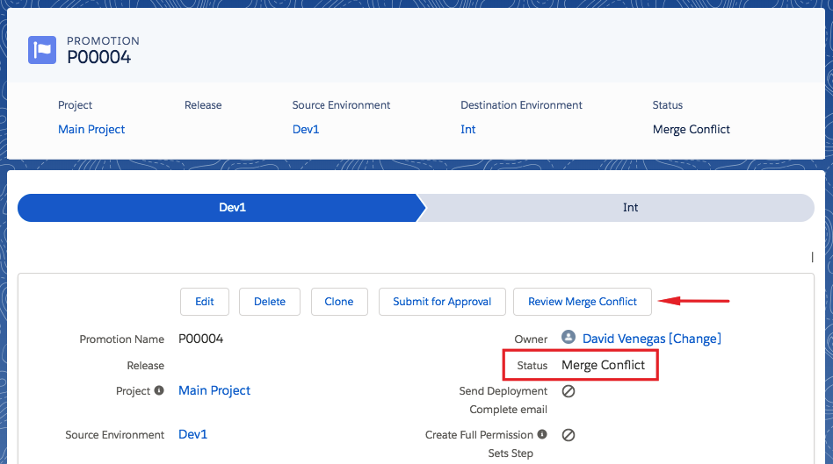Click the Edit button

click(205, 302)
